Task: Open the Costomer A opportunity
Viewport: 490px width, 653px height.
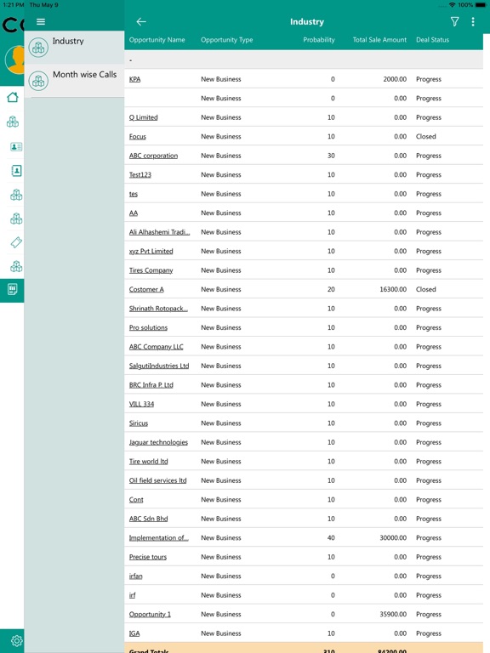Action: pyautogui.click(x=146, y=289)
